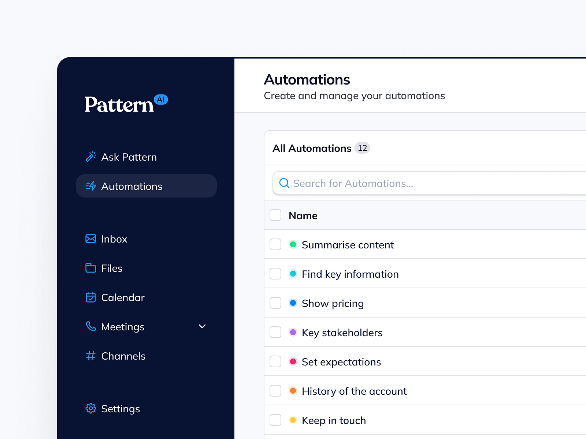The image size is (586, 439).
Task: Open Settings from the sidebar
Action: pos(146,408)
